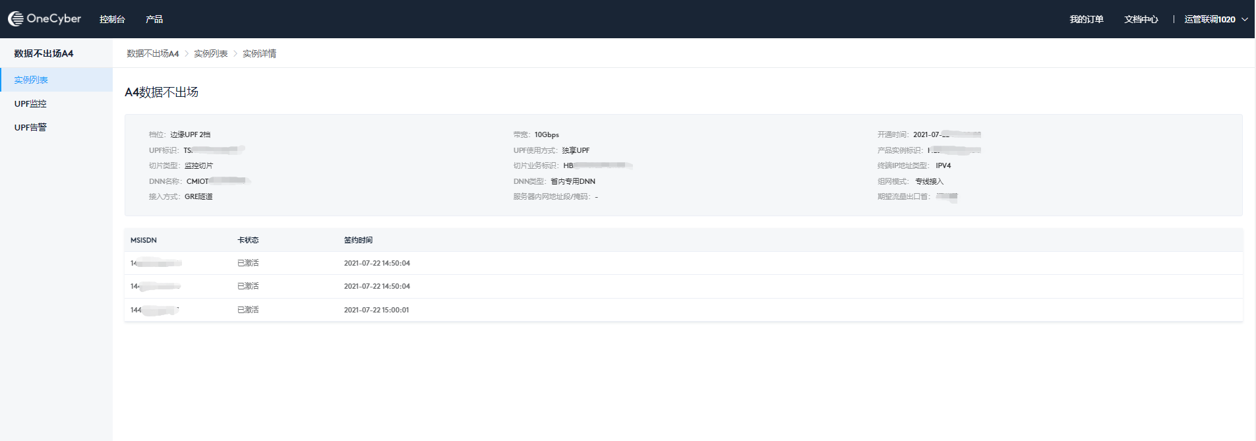The width and height of the screenshot is (1256, 441).
Task: Click the GRE隧道 access method value
Action: (x=198, y=196)
